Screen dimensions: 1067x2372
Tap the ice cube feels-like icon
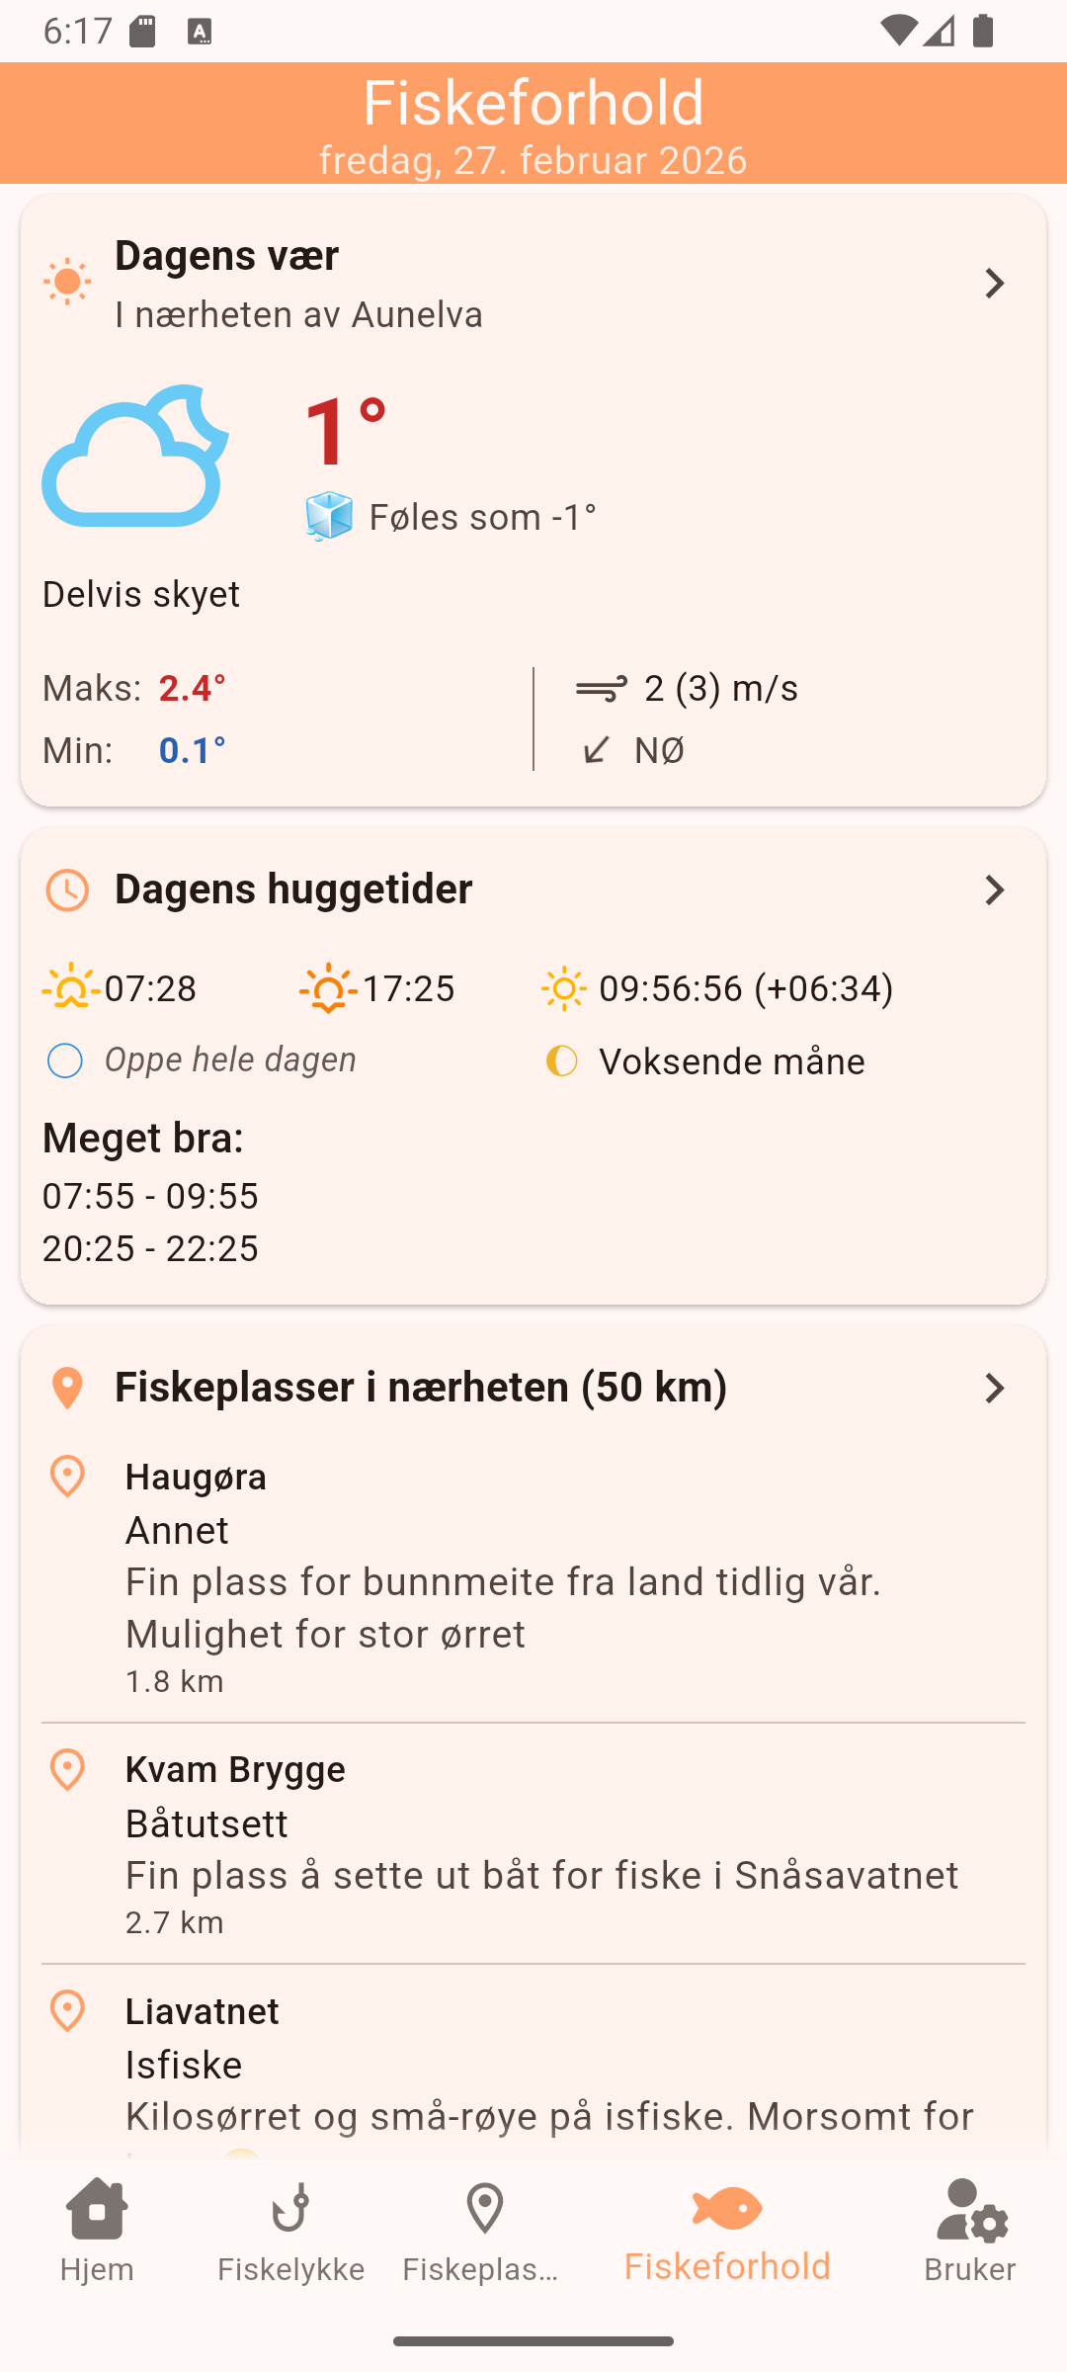tap(329, 516)
